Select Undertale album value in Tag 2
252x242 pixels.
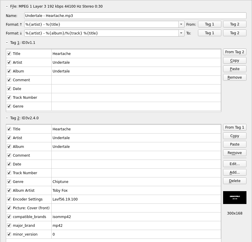pos(136,147)
